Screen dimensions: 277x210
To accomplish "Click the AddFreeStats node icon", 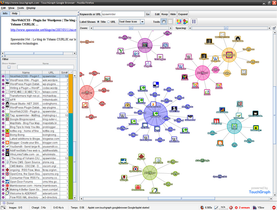I will pos(222,110).
